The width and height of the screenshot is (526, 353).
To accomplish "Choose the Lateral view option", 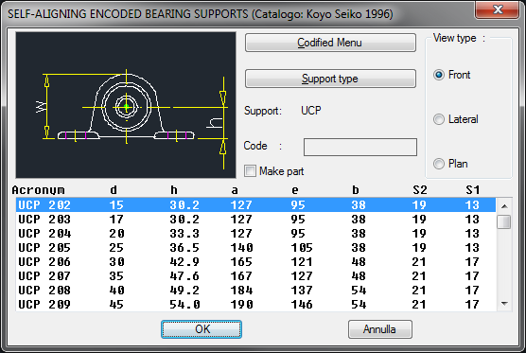I will [439, 119].
